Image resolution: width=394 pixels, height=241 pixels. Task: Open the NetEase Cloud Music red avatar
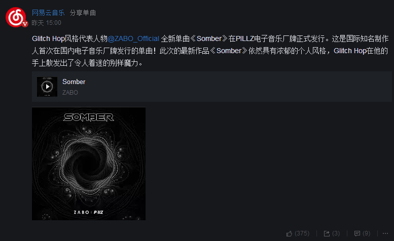[16, 17]
